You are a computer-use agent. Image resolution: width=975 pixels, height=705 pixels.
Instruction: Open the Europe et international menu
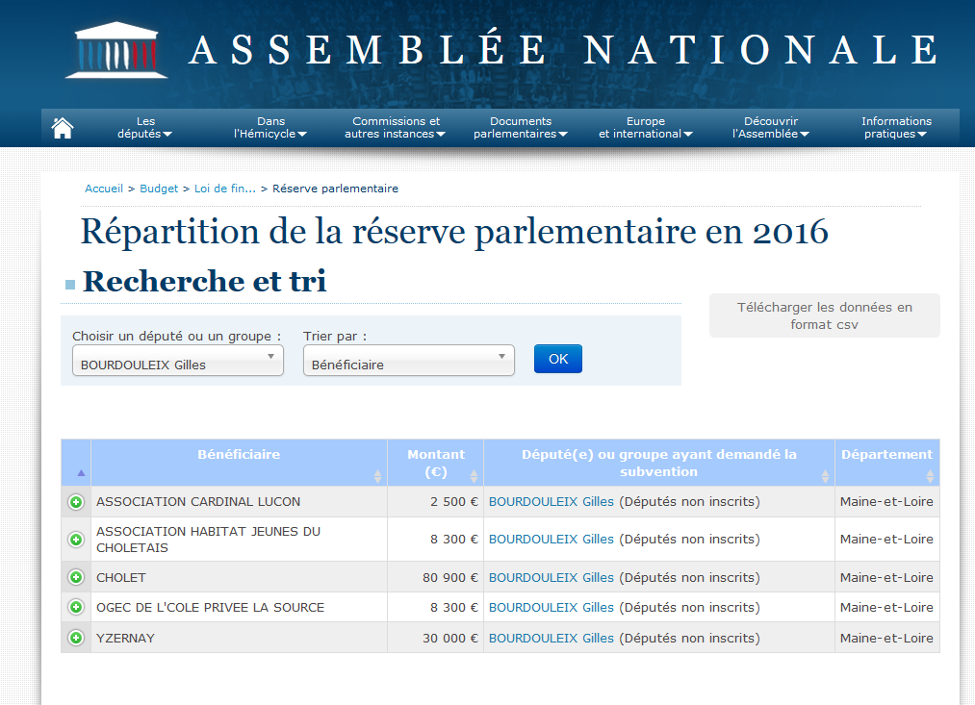pos(646,128)
